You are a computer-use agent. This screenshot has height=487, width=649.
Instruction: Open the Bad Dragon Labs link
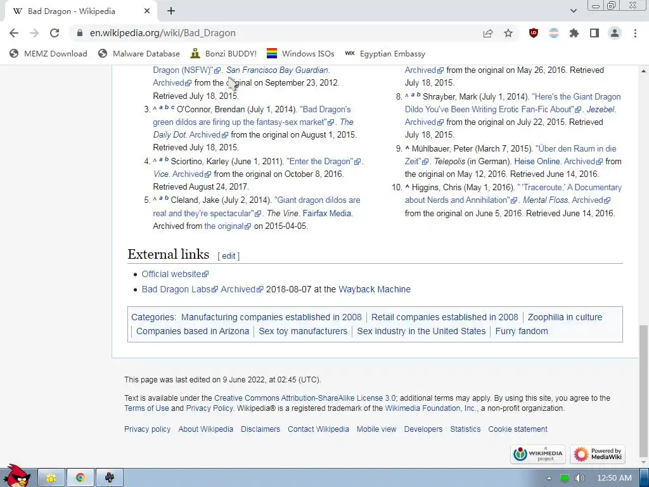coord(179,289)
